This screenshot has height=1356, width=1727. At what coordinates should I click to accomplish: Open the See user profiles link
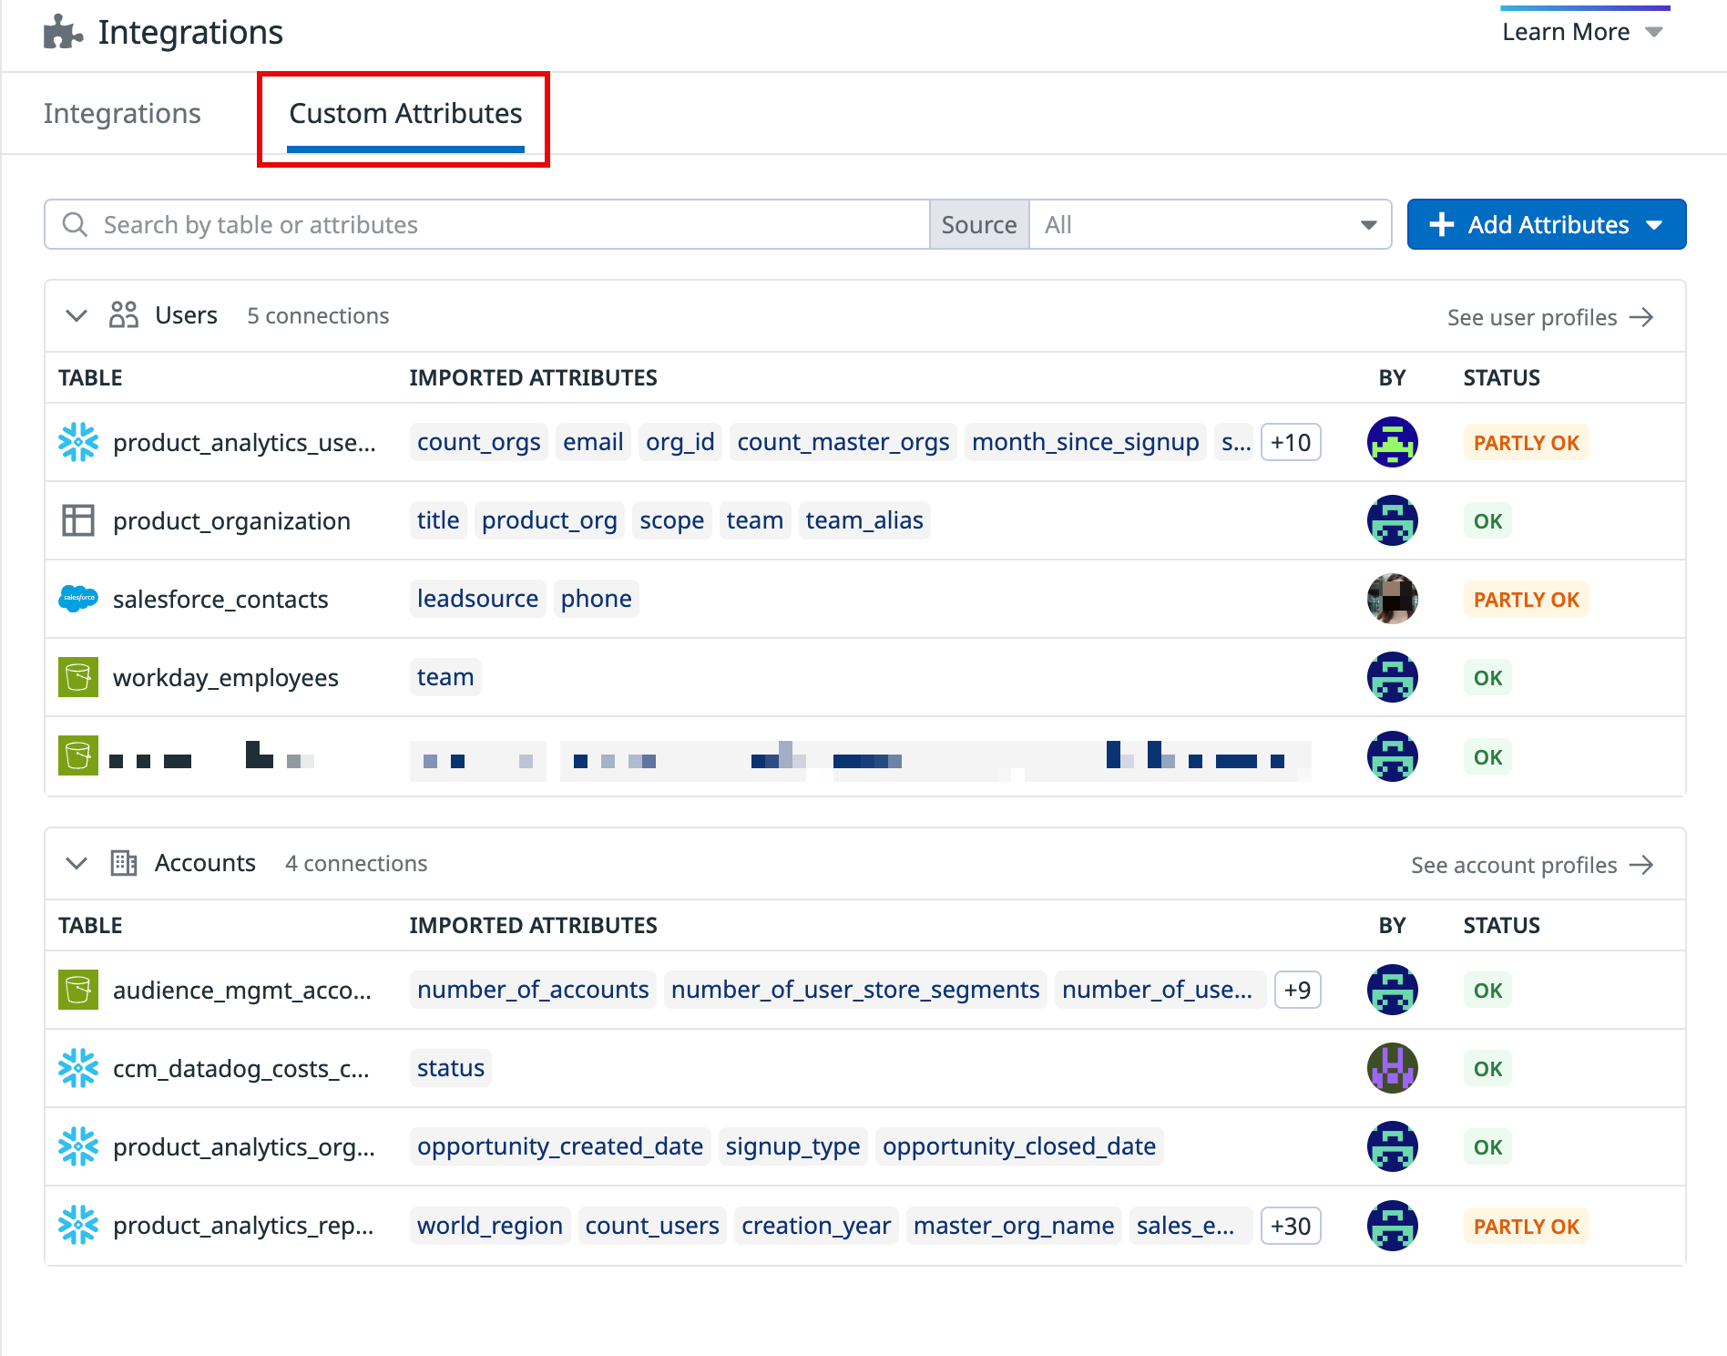click(1549, 318)
